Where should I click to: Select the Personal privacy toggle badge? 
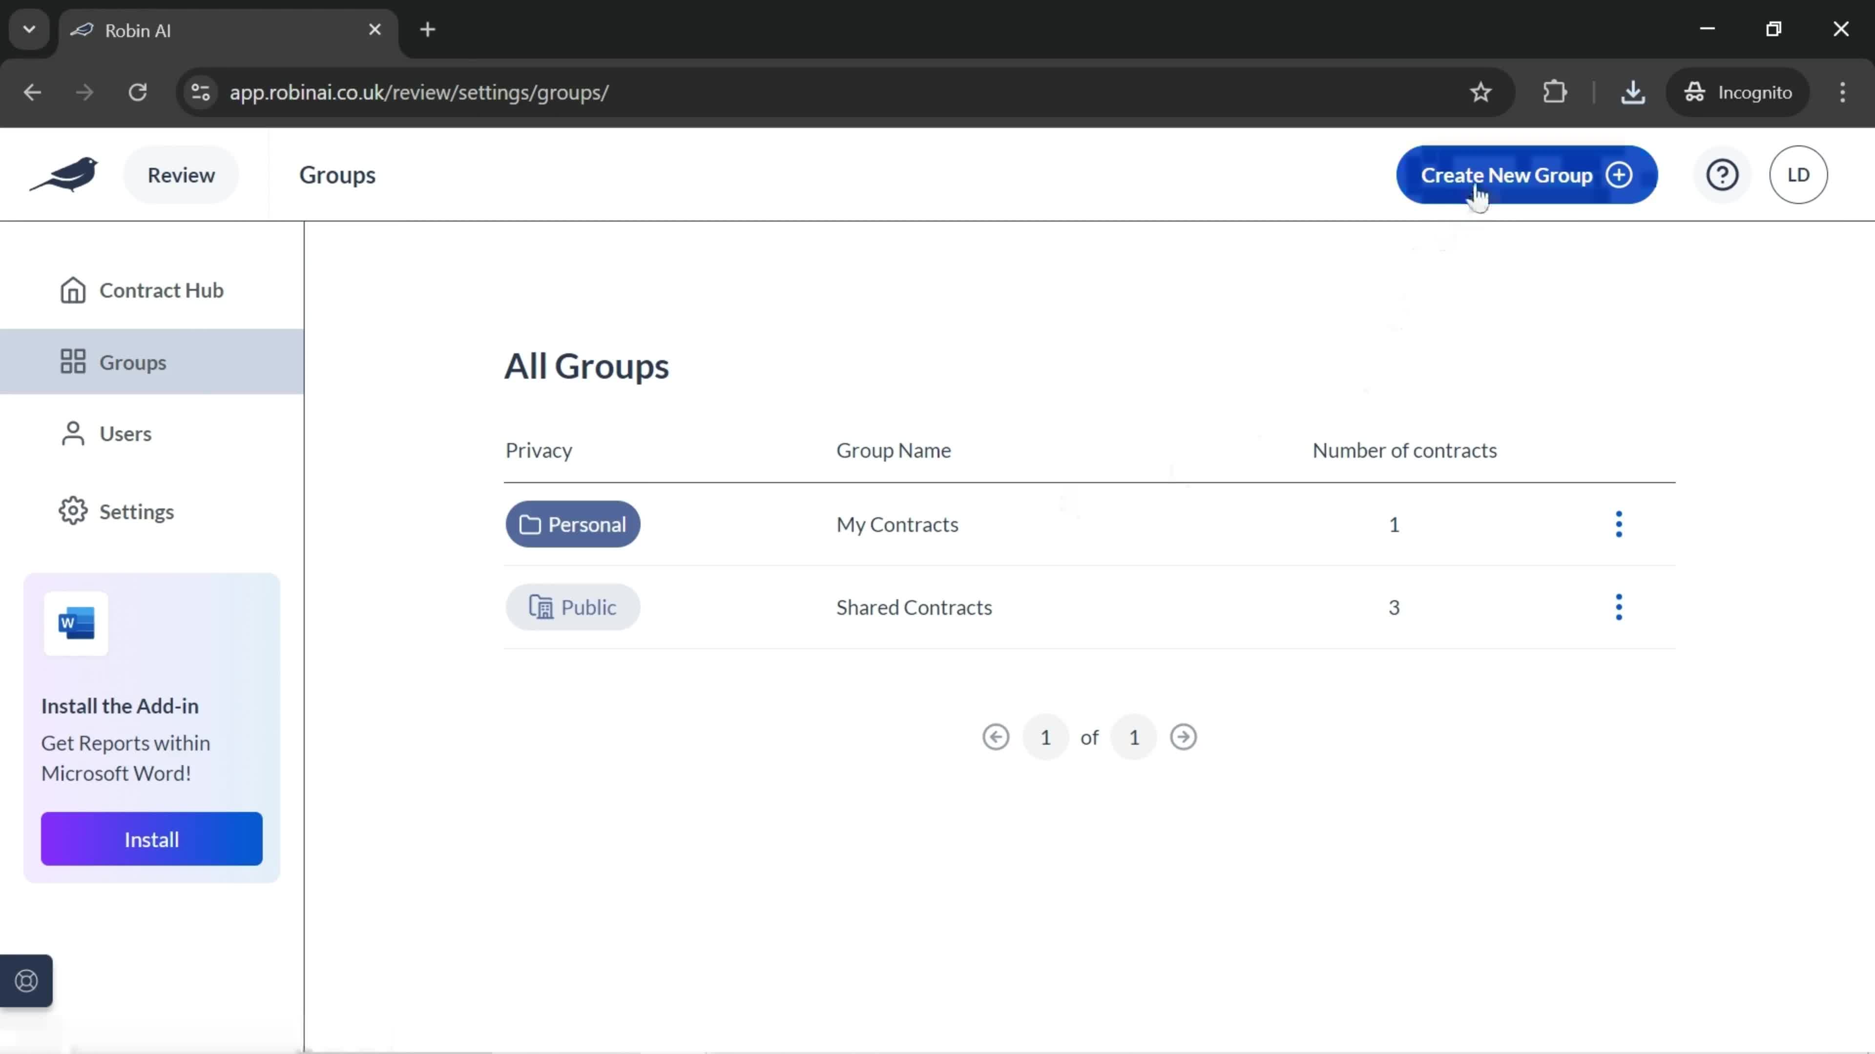tap(573, 524)
